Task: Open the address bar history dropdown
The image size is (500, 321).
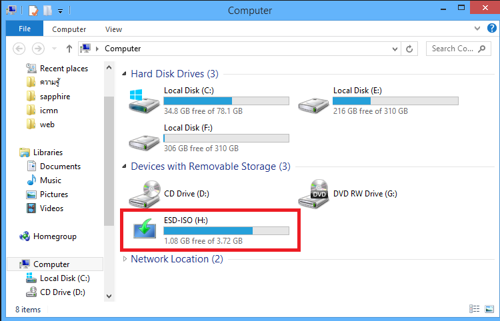Action: coord(395,49)
